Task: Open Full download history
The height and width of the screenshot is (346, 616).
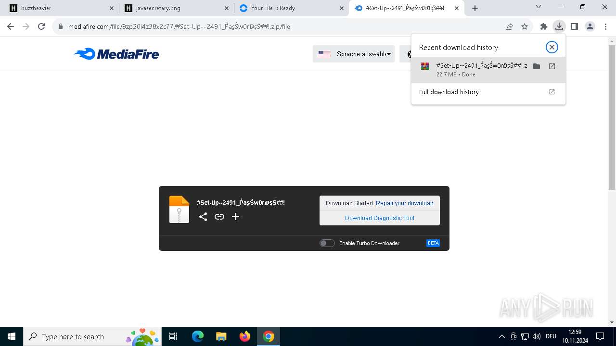Action: (x=488, y=92)
